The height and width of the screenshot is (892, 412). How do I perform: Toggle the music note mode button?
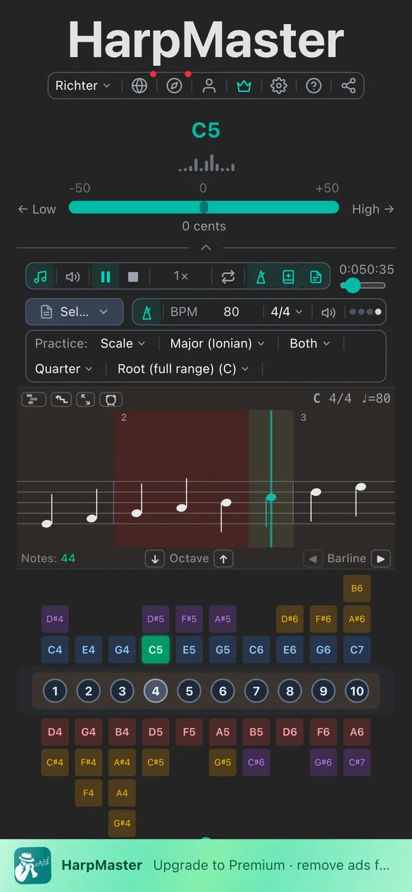pos(41,277)
